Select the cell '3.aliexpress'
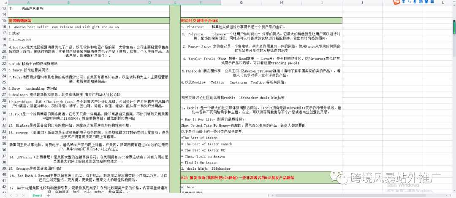456x198 pixels. pyautogui.click(x=89, y=39)
